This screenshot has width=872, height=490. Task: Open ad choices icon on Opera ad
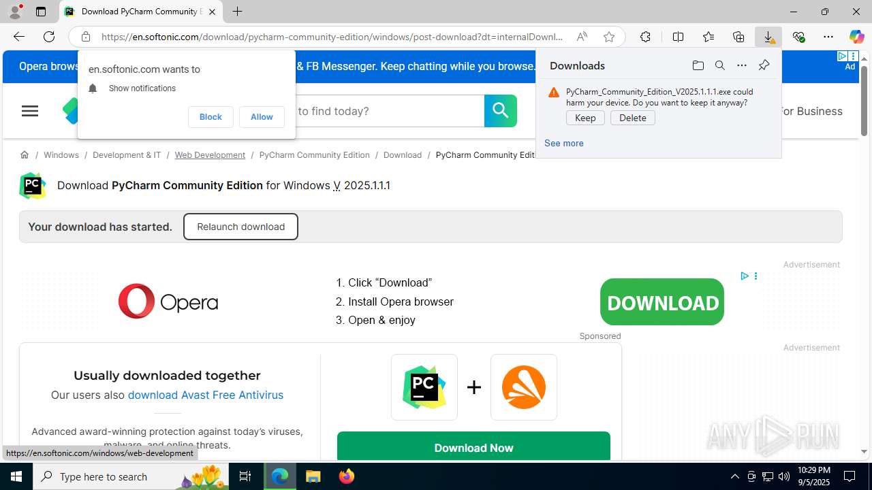(745, 276)
